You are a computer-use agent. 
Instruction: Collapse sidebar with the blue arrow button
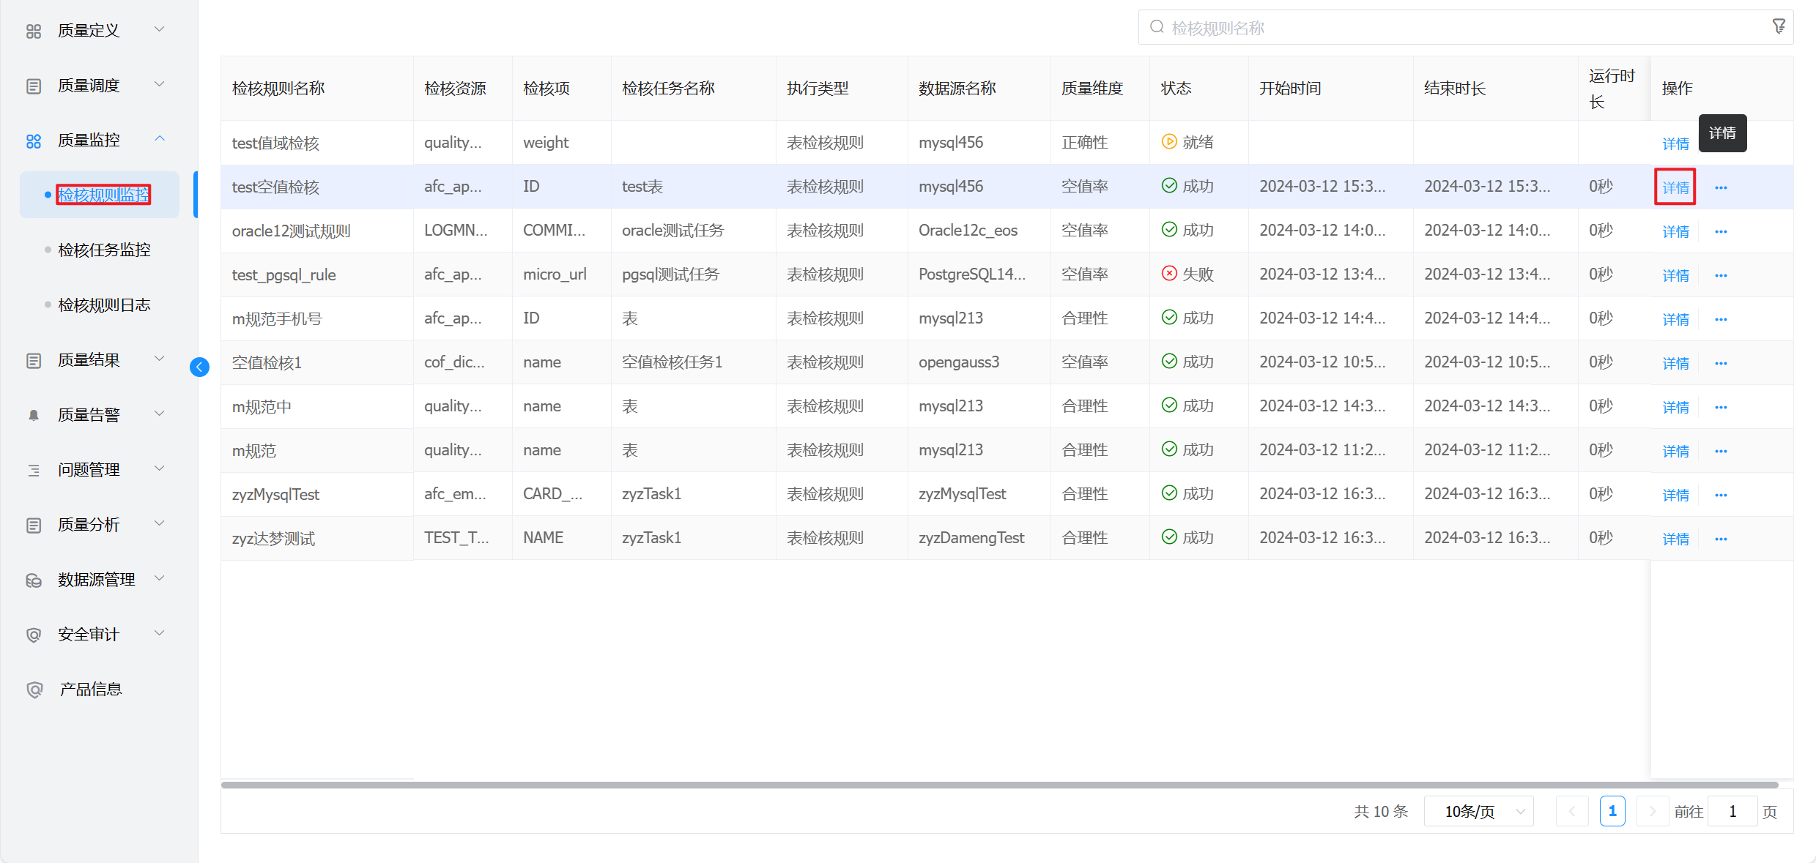[199, 367]
